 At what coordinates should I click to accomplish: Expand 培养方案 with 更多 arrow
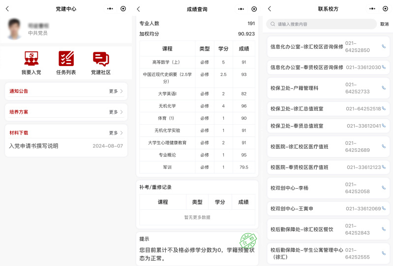116,112
